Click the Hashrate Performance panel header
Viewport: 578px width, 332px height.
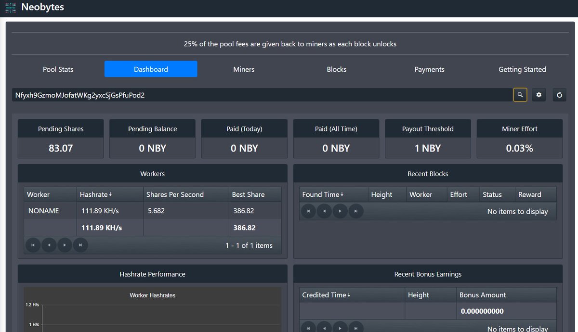153,274
